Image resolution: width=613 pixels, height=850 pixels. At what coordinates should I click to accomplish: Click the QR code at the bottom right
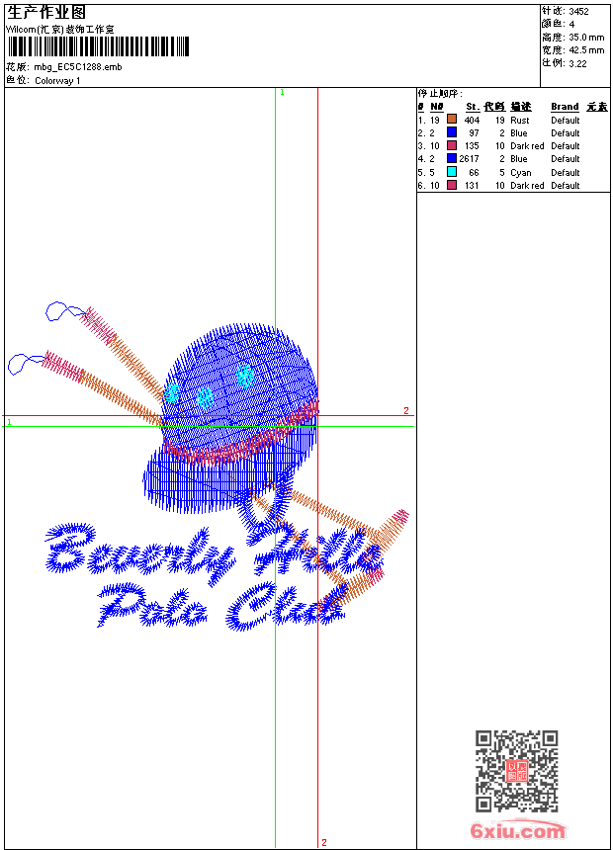(516, 771)
